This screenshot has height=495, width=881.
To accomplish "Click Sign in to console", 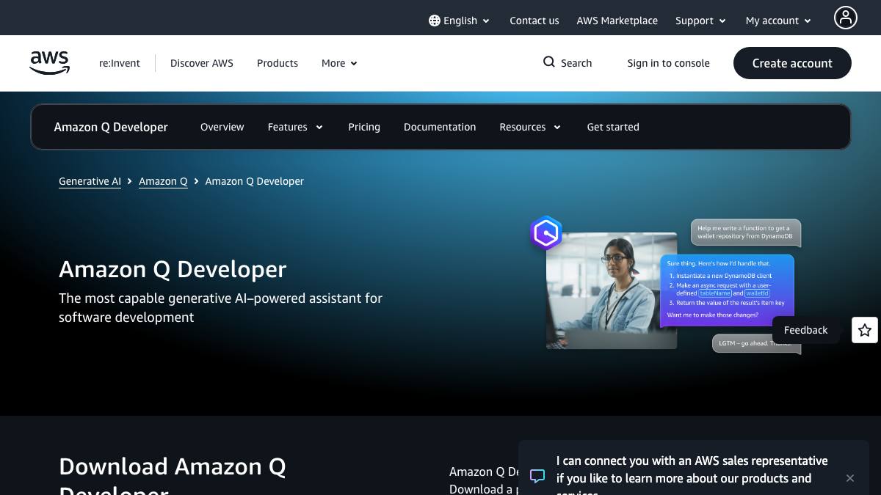I will (668, 63).
